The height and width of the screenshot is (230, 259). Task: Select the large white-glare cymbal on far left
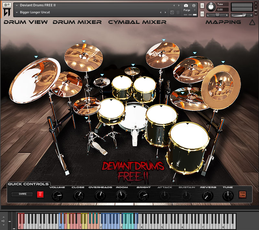tap(35, 80)
